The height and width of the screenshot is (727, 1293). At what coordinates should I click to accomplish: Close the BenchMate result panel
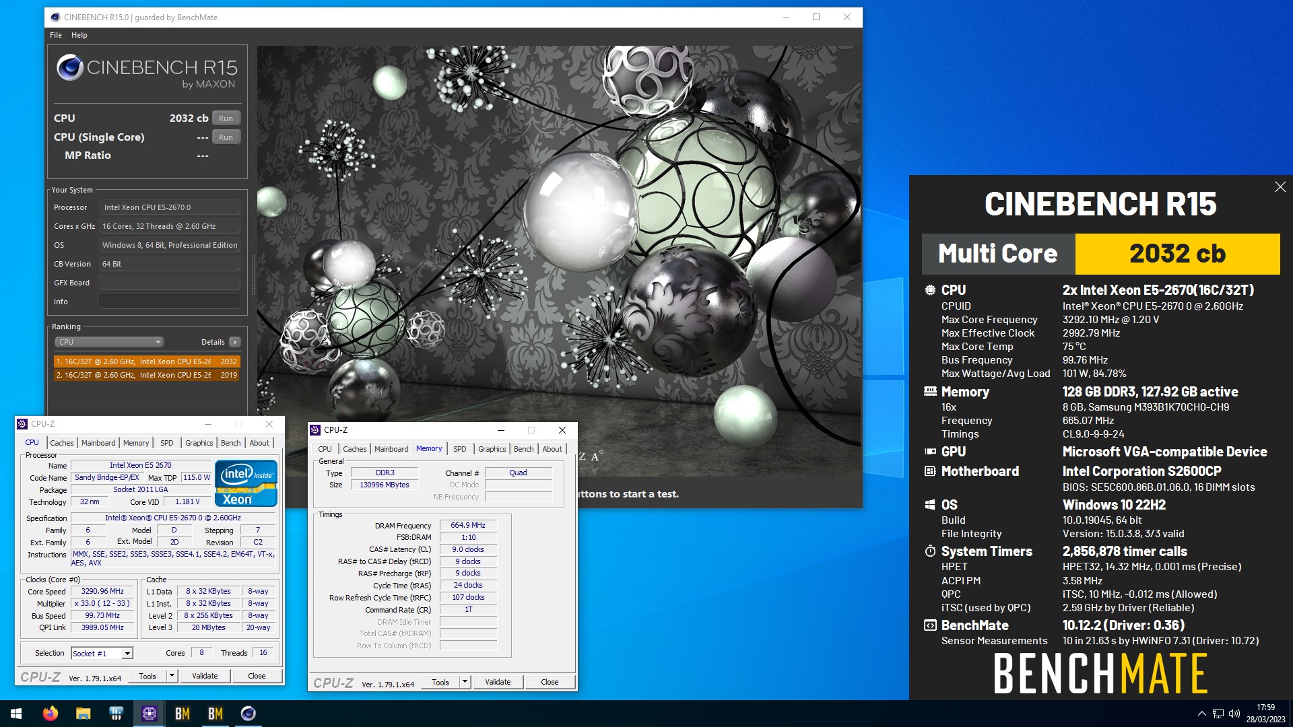[x=1280, y=187]
